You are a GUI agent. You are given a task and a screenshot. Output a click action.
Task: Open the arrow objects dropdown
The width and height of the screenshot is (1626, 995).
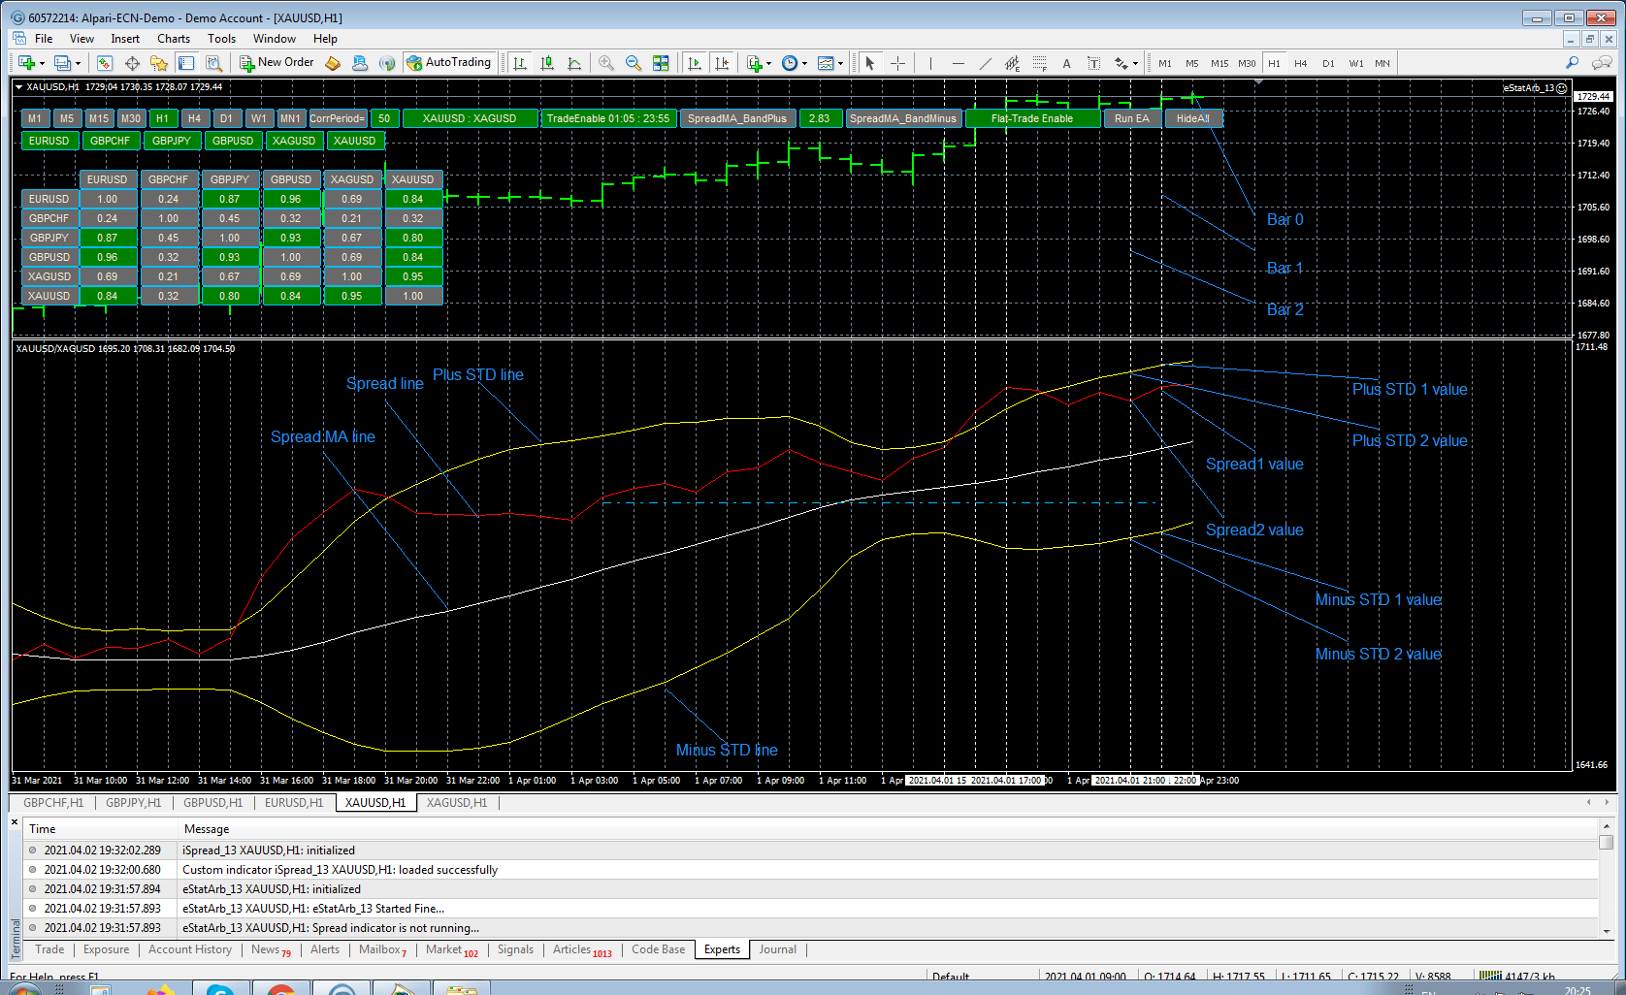tap(1136, 63)
